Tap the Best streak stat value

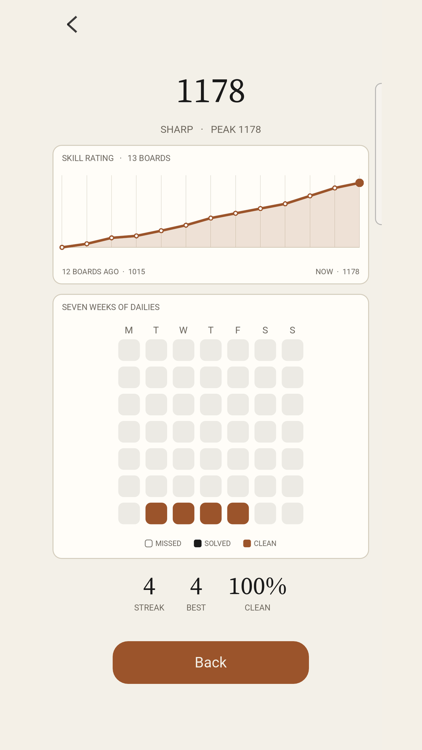coord(196,586)
